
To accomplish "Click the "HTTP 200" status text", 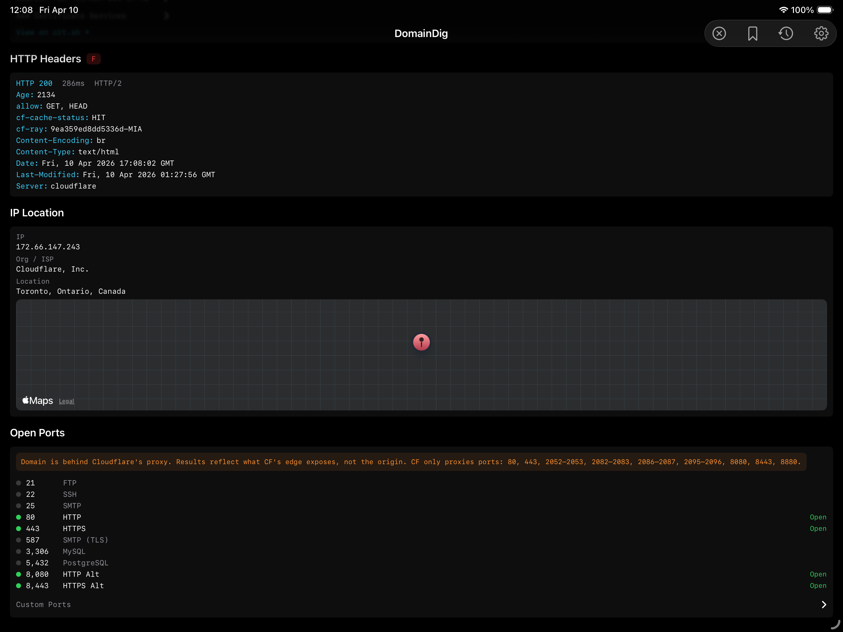I will (x=34, y=83).
